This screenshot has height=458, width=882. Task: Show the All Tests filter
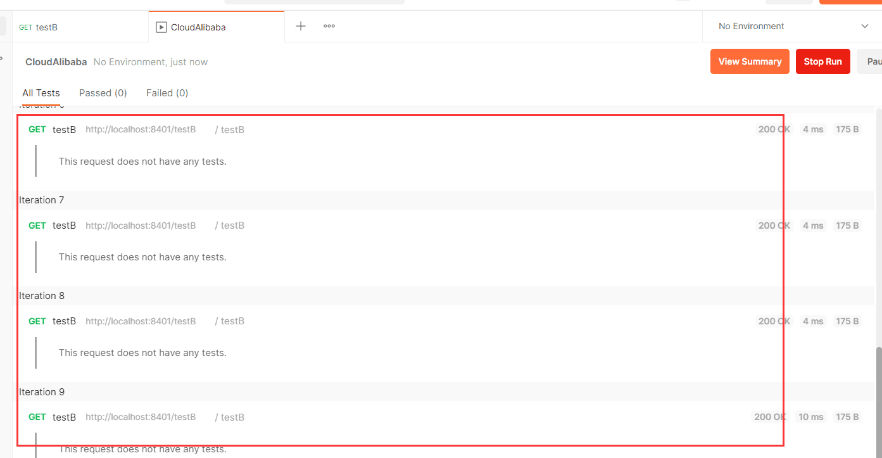pyautogui.click(x=41, y=93)
